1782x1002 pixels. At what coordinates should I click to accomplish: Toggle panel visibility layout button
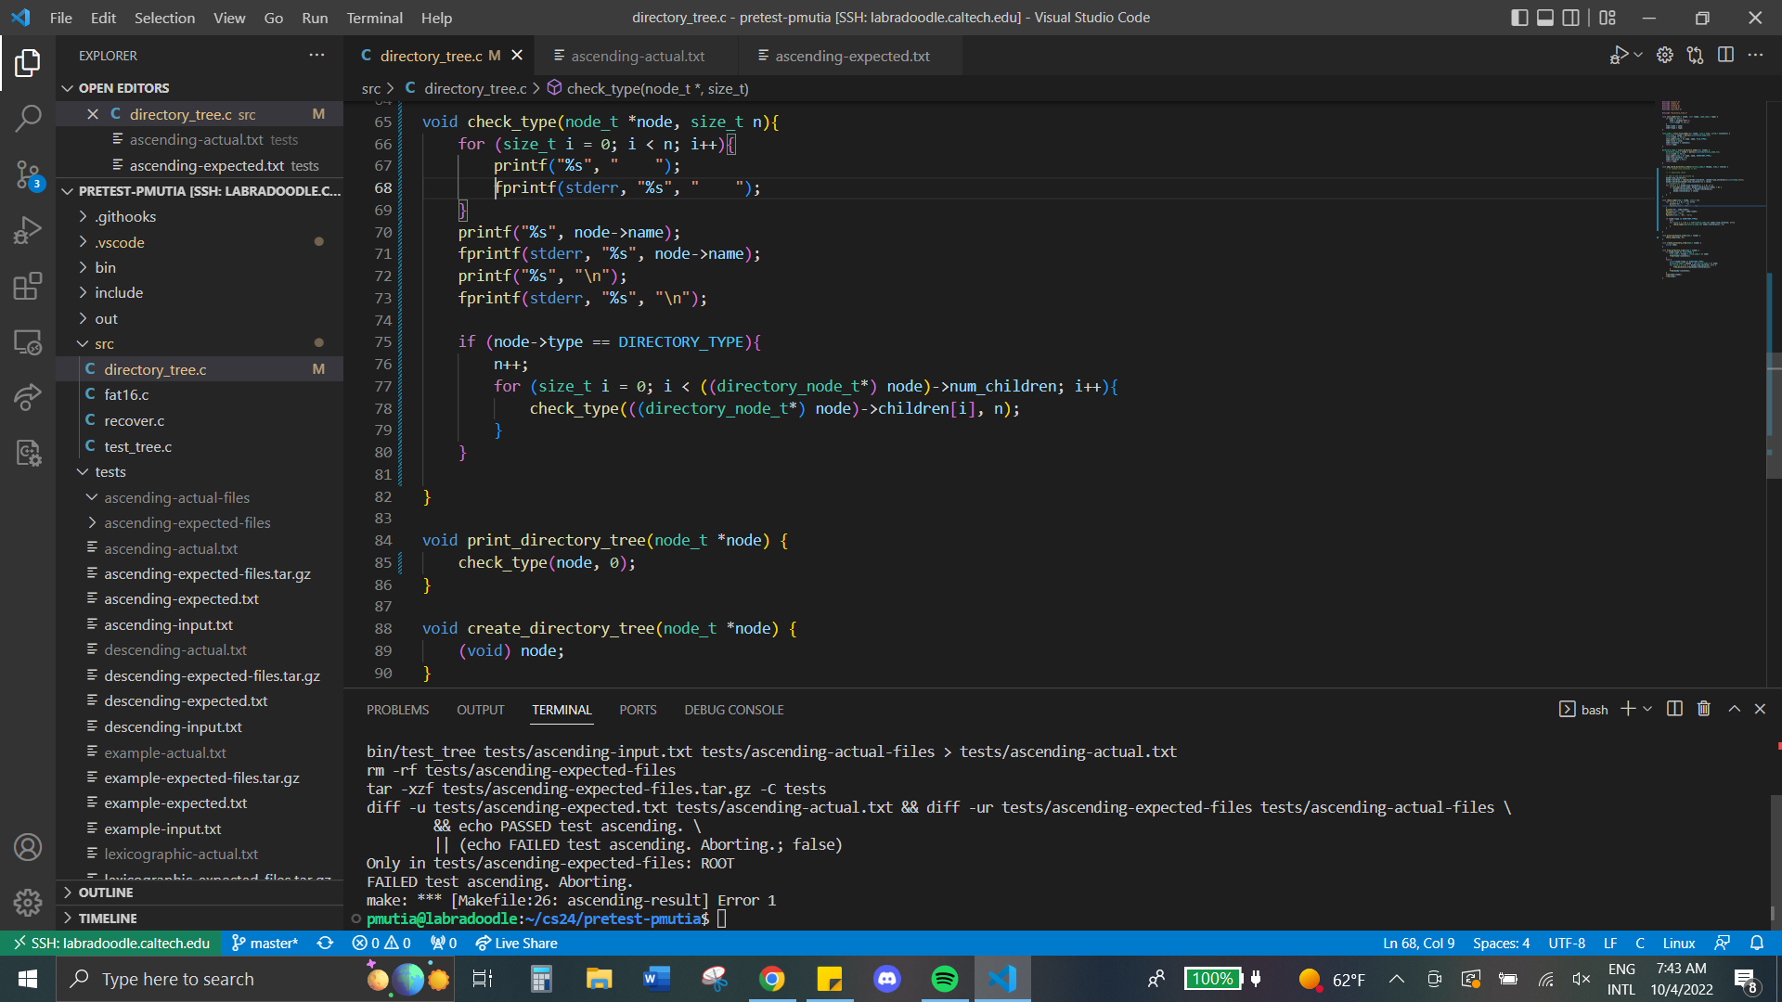coord(1545,18)
